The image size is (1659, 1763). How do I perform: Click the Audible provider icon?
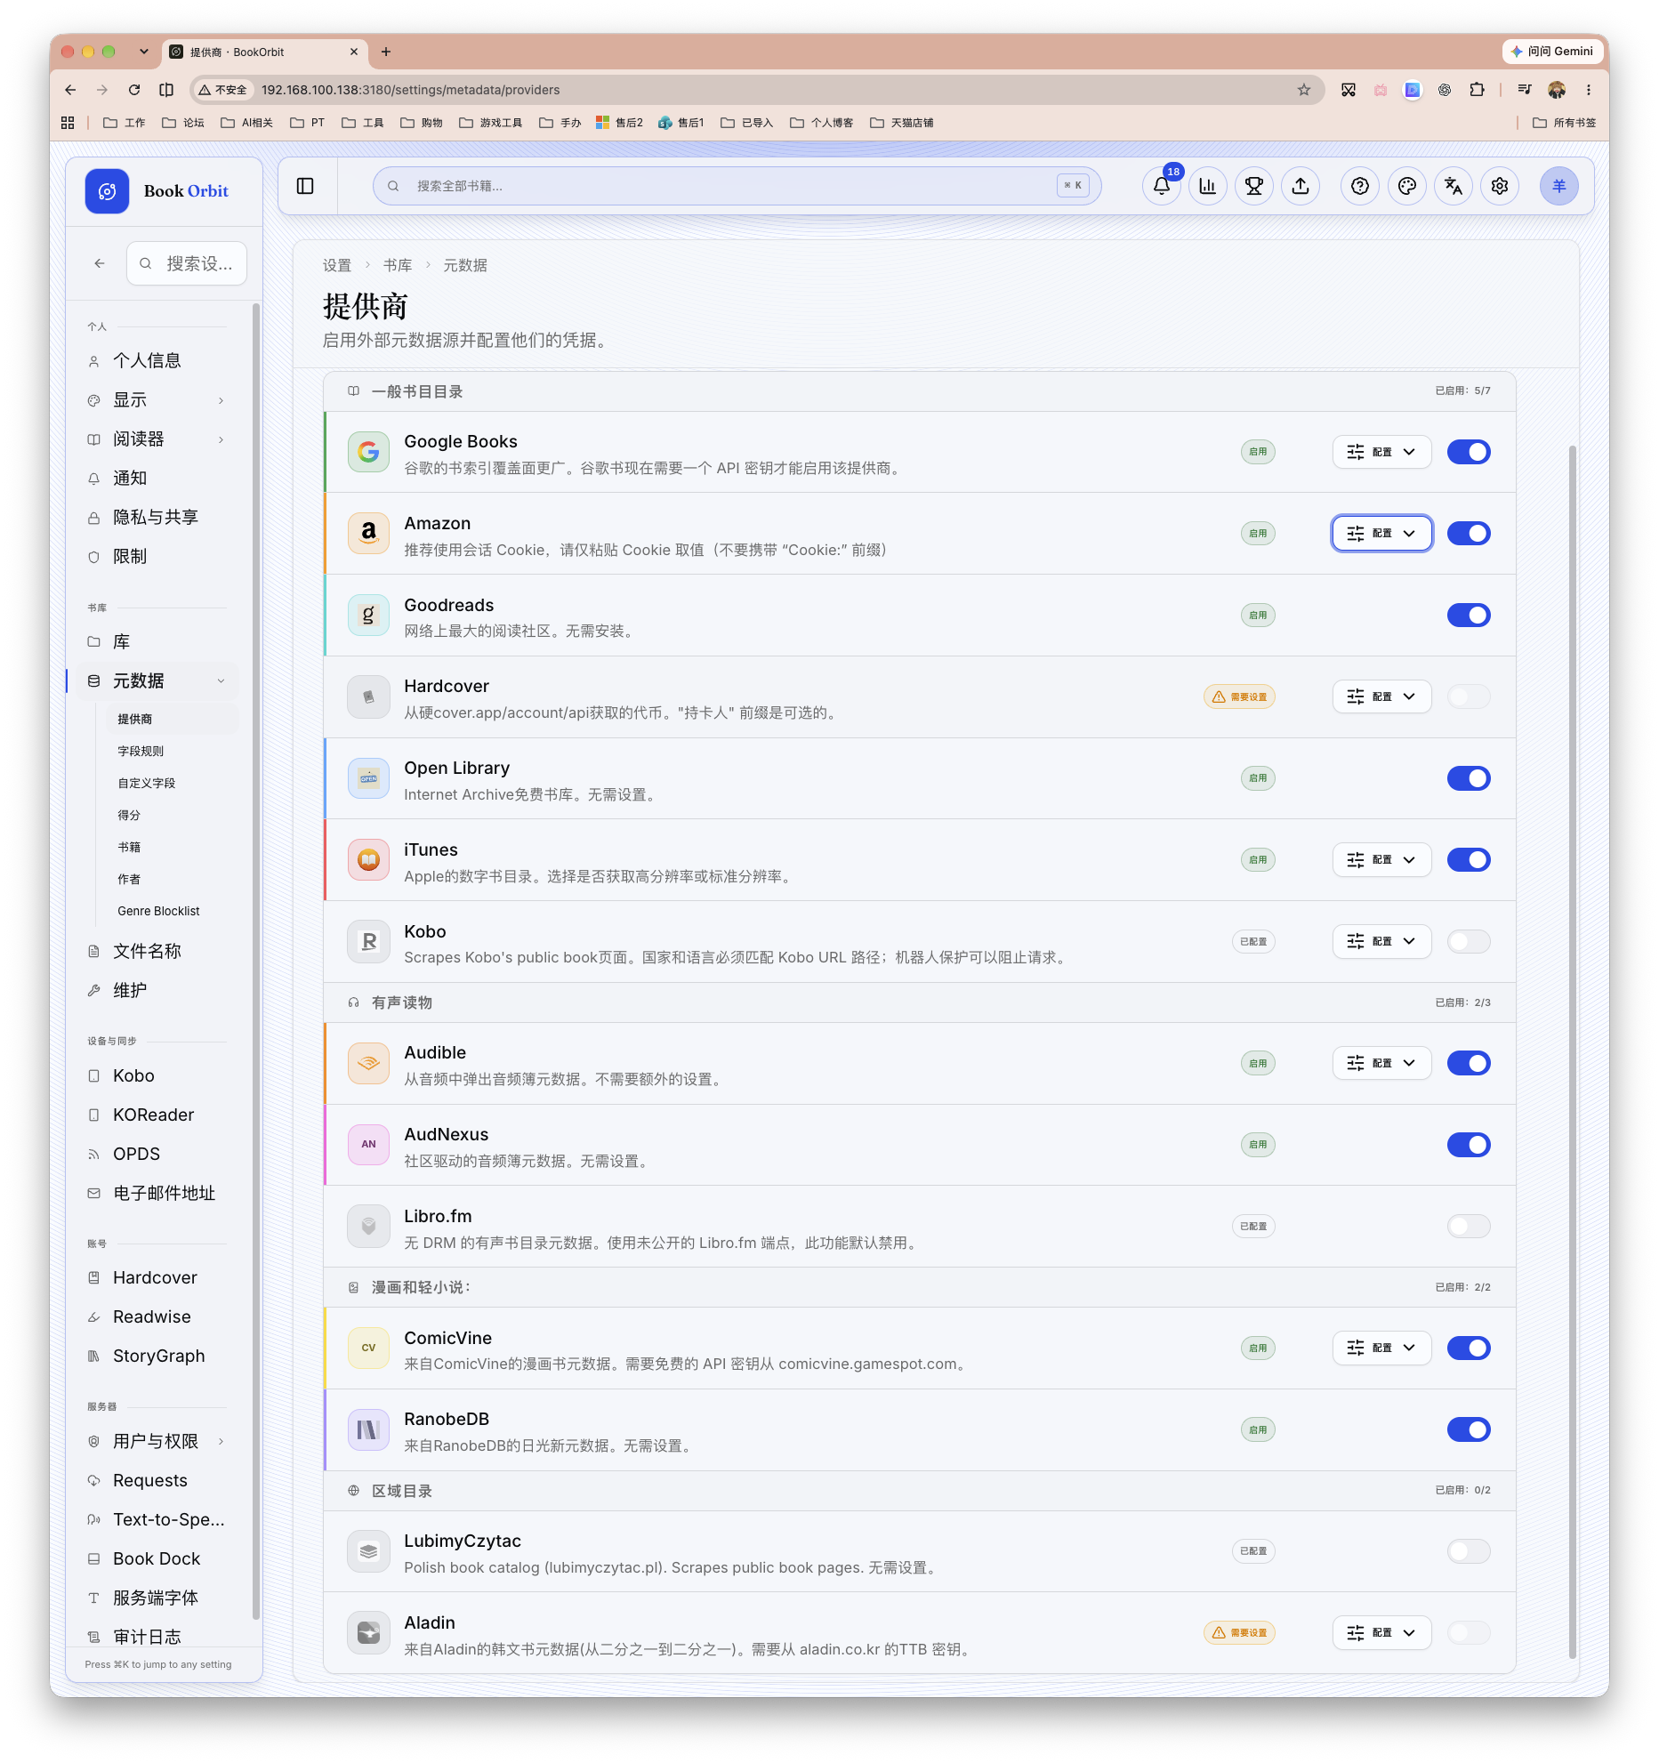pos(368,1063)
